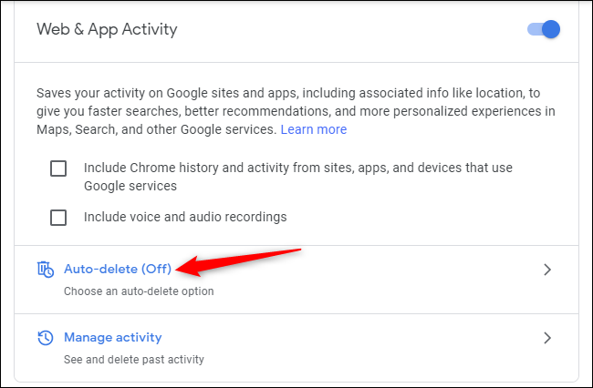Expand the Auto-delete row chevron arrow

547,270
